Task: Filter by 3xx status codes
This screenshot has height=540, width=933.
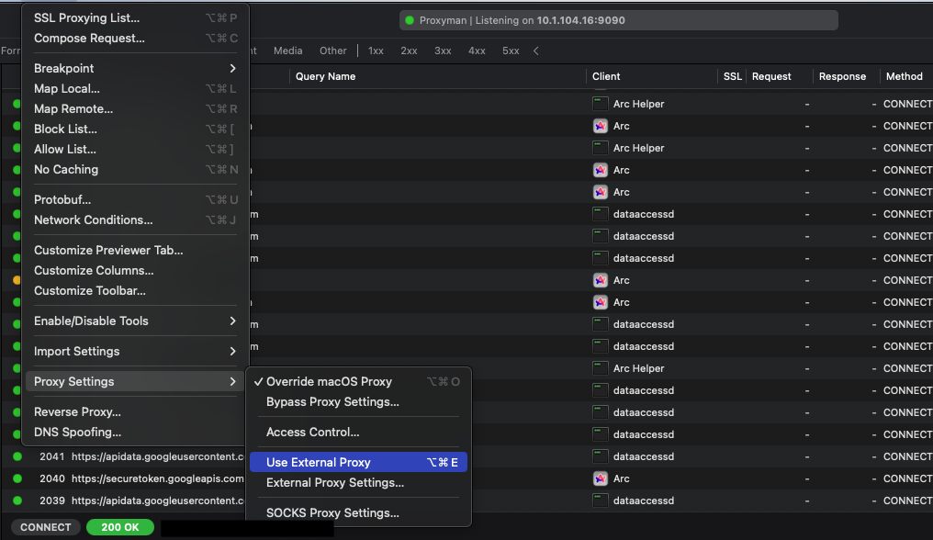Action: pyautogui.click(x=443, y=51)
